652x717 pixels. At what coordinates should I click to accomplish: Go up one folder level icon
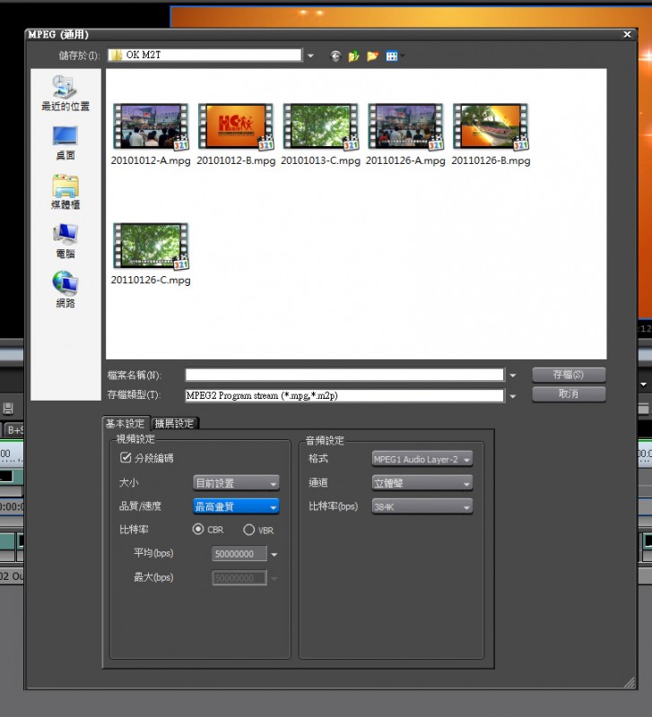coord(353,56)
